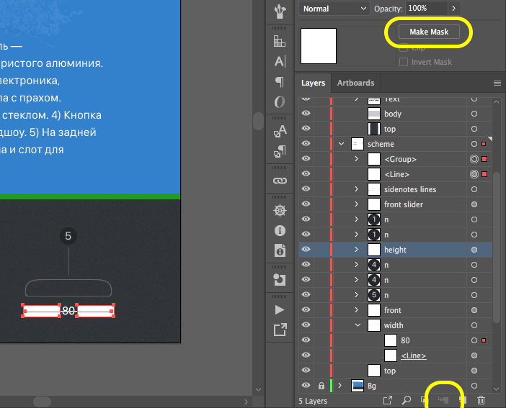The width and height of the screenshot is (506, 408).
Task: Unlock the Bg layer via lock icon
Action: [321, 386]
